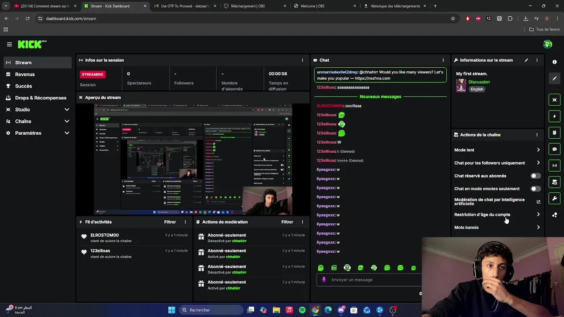Open Stream in left navigation
Screen dimensions: 564x317
[x=37, y=63]
